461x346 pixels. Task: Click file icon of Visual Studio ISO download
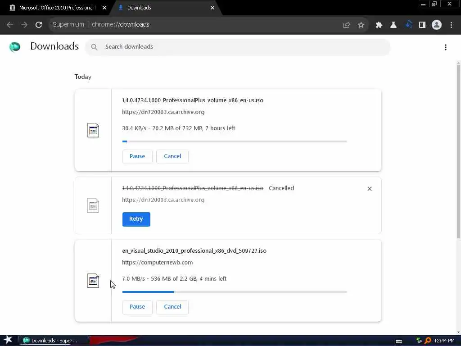click(93, 281)
